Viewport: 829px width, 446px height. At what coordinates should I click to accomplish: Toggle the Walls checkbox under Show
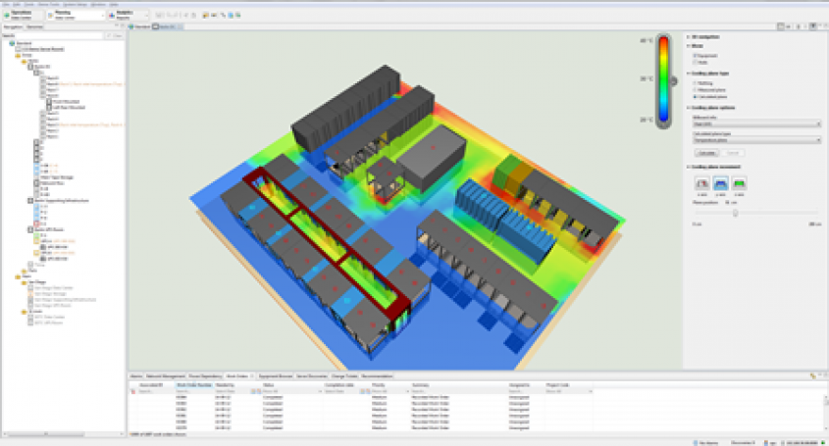pos(696,63)
